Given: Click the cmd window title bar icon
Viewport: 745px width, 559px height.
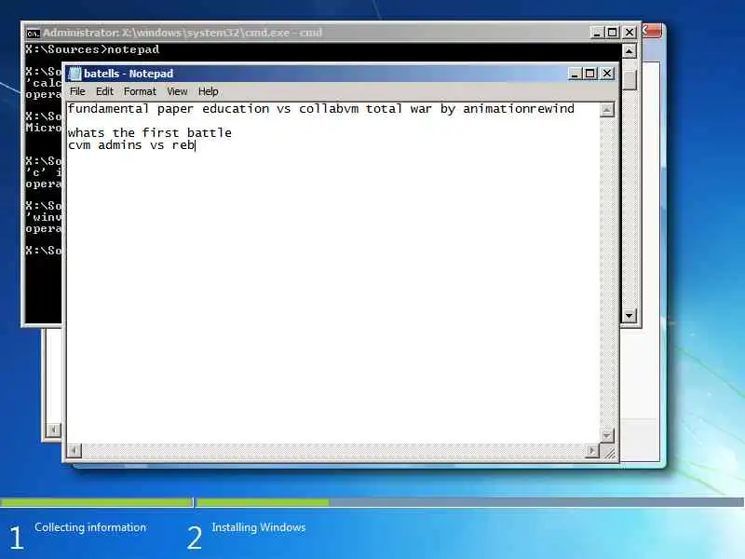Looking at the screenshot, I should click(33, 34).
